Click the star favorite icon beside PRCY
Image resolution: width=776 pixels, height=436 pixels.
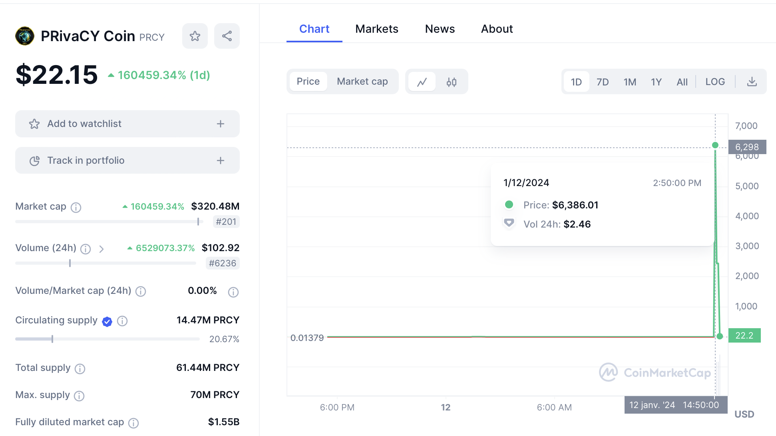[195, 36]
